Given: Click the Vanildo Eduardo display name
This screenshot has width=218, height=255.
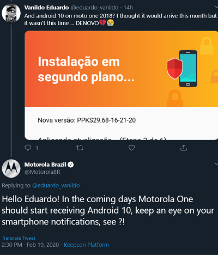Looking at the screenshot, I should pyautogui.click(x=46, y=8).
